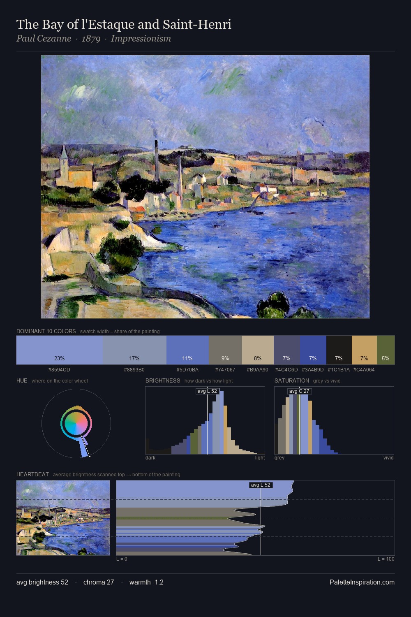Click the hex code '#5D70BA'
The width and height of the screenshot is (411, 617).
(187, 369)
